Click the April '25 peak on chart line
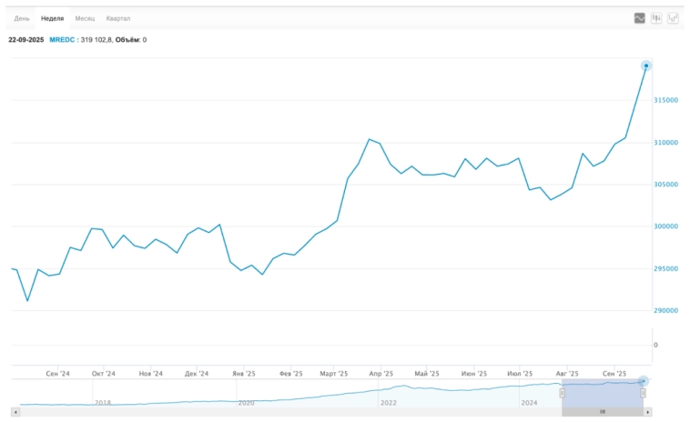The height and width of the screenshot is (422, 690). coord(369,139)
